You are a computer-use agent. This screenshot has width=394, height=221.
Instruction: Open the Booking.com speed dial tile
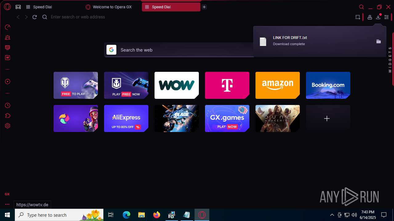coord(328,85)
